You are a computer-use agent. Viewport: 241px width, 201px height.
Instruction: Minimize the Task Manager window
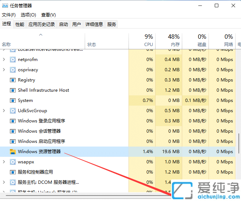pos(200,6)
